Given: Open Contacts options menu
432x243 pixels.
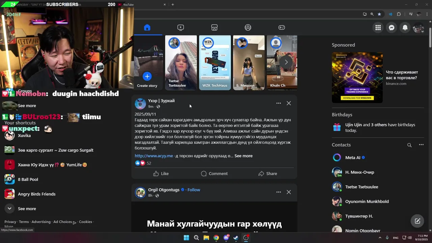Looking at the screenshot, I should point(421,145).
